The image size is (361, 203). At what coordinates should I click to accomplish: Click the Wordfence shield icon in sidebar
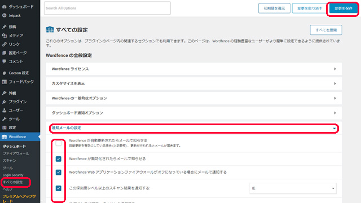coord(4,136)
